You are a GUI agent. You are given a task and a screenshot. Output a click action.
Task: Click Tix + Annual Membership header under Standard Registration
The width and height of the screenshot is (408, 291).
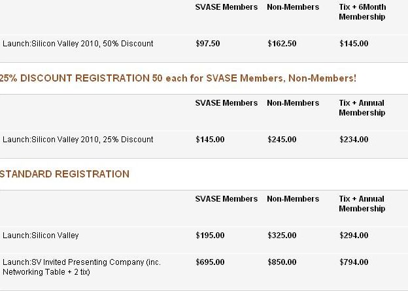362,204
